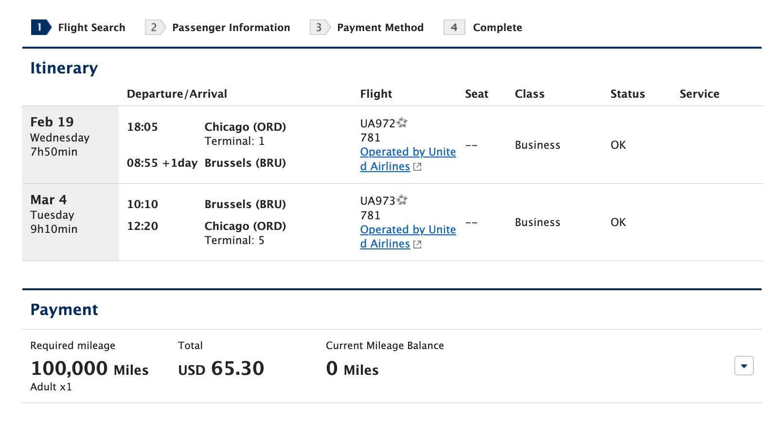Image resolution: width=782 pixels, height=422 pixels.
Task: Click the step 4 number badge
Action: tap(455, 28)
